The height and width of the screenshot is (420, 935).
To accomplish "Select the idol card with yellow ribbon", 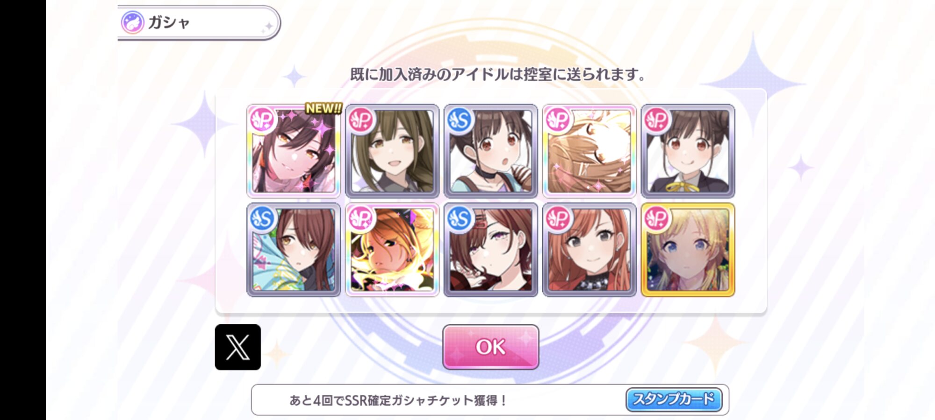I will click(688, 151).
